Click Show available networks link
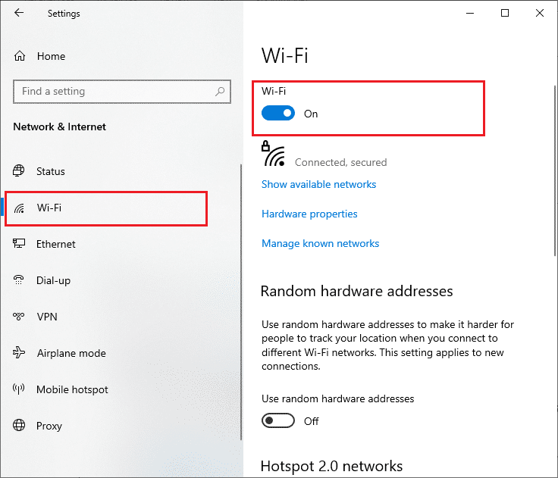This screenshot has width=558, height=478. coord(318,184)
